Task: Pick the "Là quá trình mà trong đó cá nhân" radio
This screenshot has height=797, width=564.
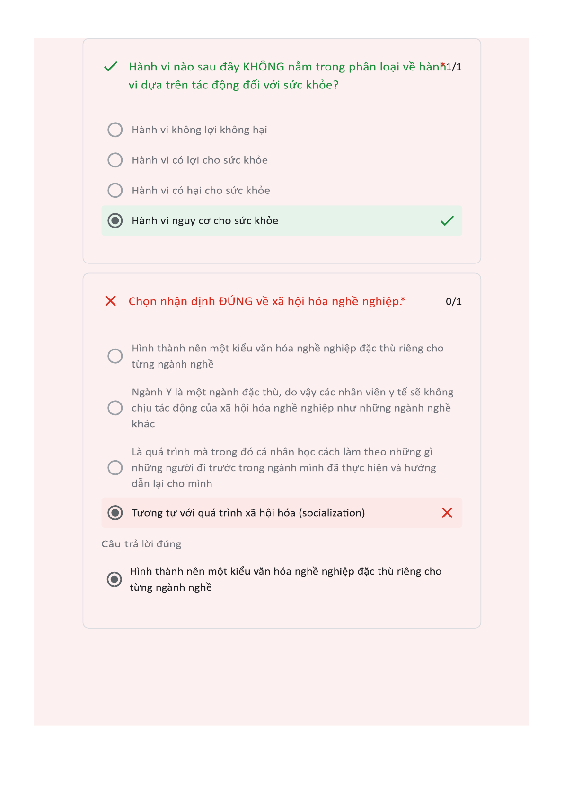Action: [x=115, y=468]
